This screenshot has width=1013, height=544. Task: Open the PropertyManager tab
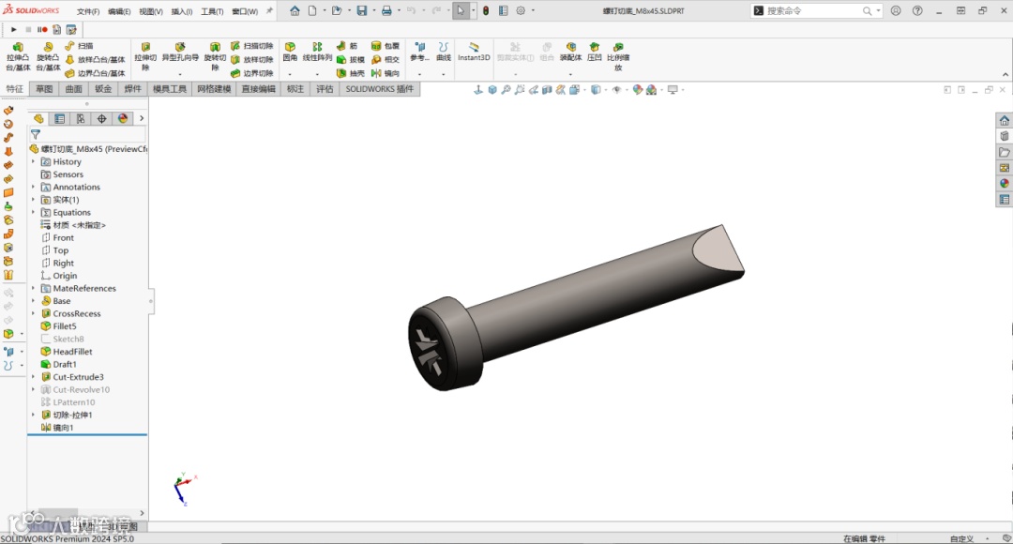[59, 119]
